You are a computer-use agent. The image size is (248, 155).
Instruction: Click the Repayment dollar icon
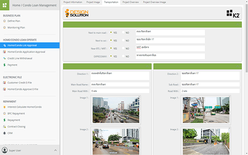4,120
